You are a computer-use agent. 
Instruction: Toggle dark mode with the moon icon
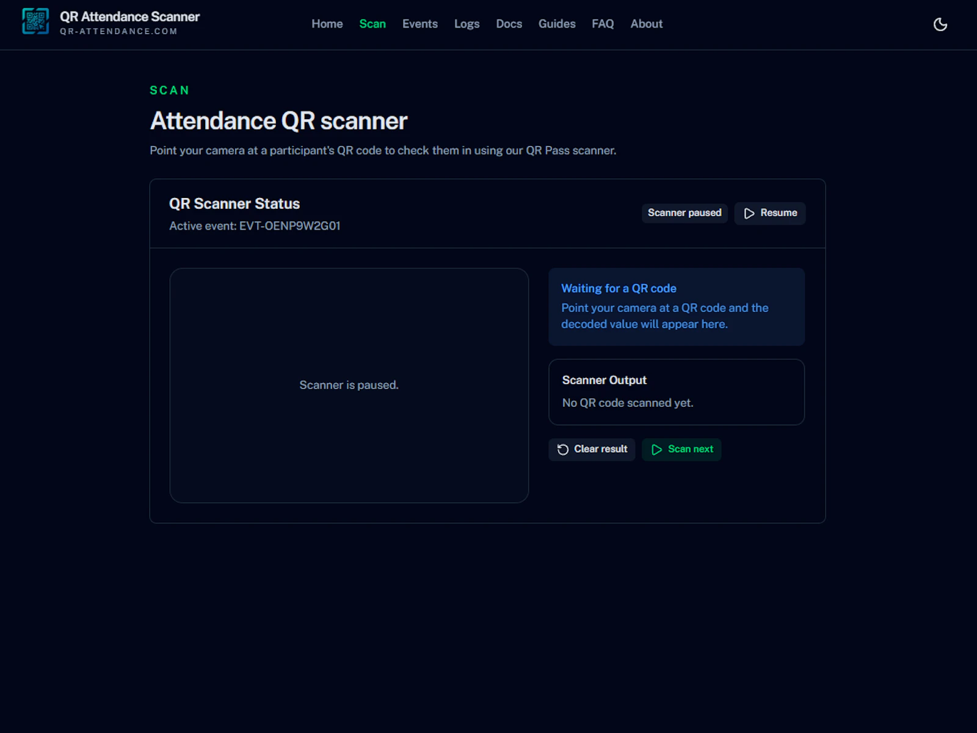point(940,24)
